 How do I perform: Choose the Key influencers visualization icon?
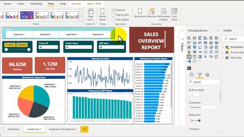point(217,57)
